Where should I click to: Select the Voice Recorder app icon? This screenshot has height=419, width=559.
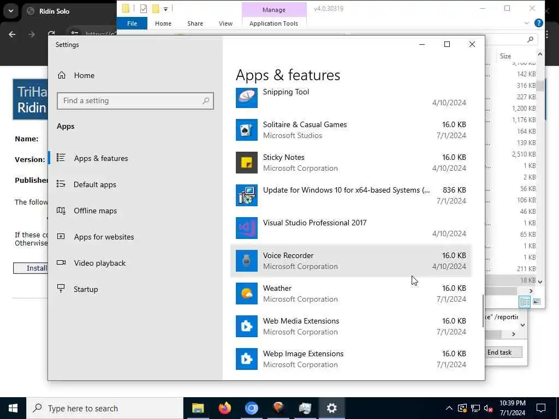[246, 261]
